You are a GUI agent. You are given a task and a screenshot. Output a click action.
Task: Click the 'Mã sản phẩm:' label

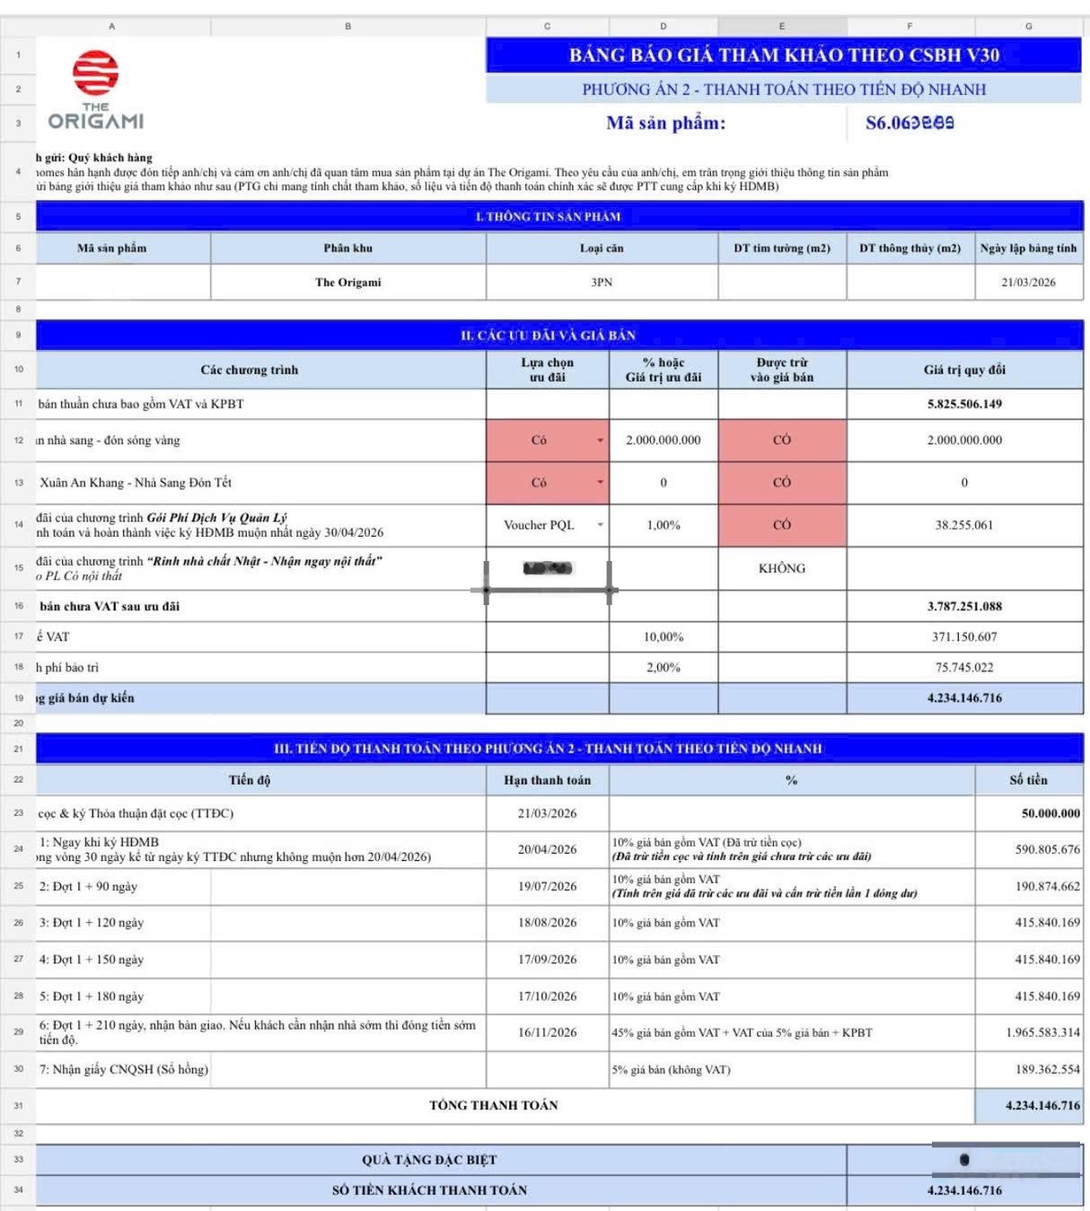665,123
